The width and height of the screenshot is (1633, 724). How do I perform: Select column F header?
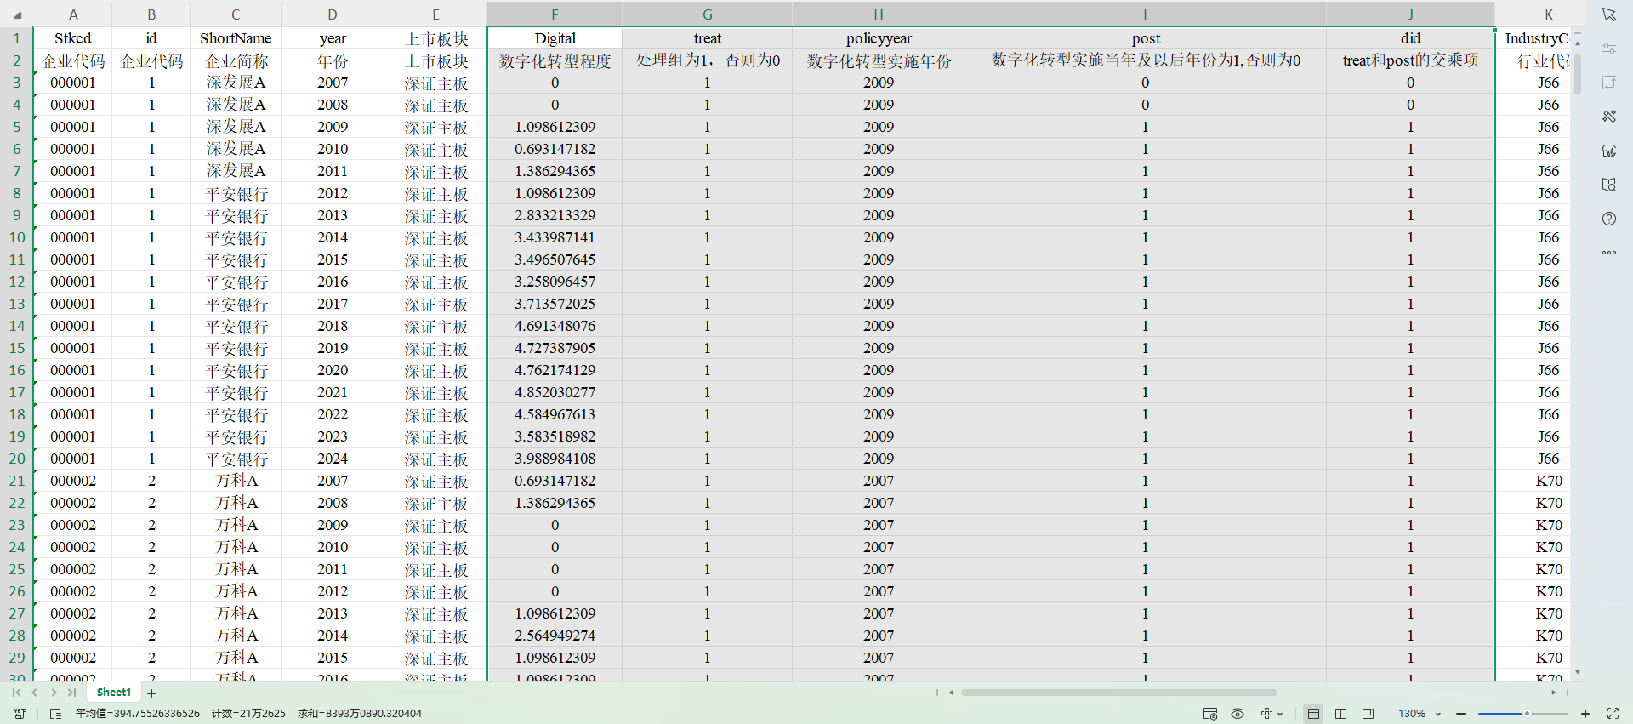555,14
